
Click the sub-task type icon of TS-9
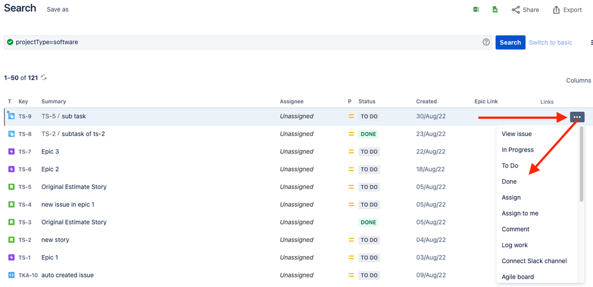point(11,116)
